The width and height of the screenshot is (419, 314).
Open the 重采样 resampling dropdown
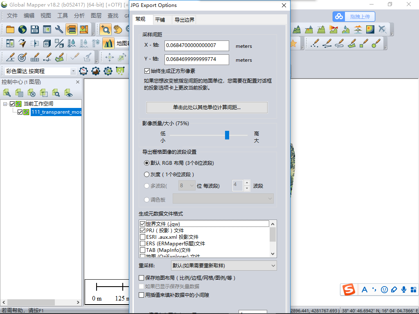pyautogui.click(x=224, y=266)
